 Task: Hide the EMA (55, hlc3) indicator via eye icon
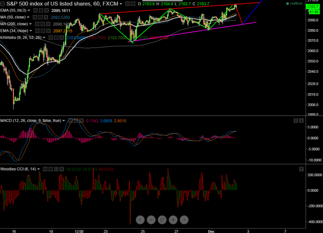click(36, 11)
